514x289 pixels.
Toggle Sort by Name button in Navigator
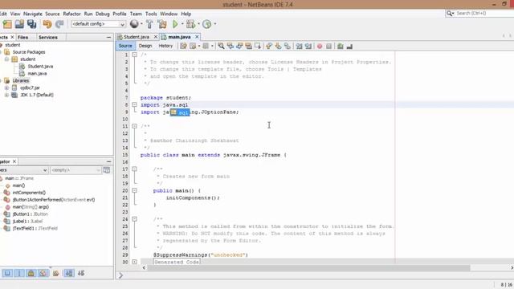(69, 273)
